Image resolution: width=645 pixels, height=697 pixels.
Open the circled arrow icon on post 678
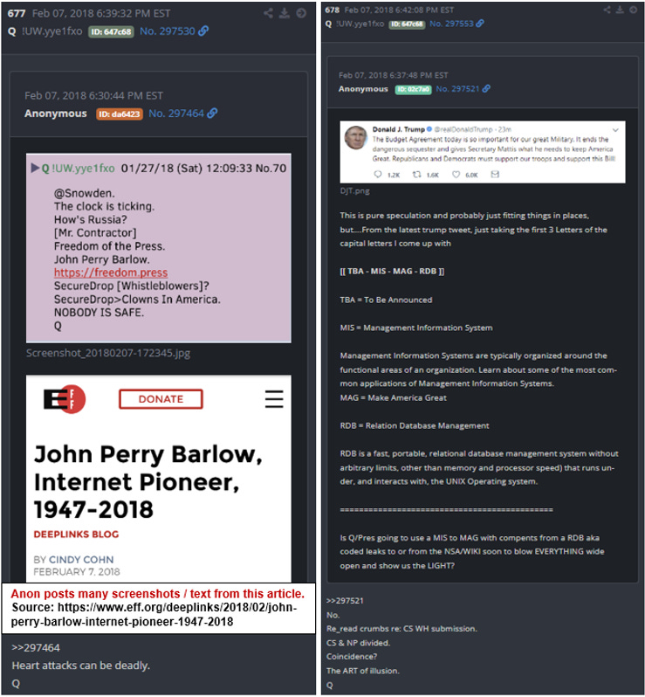pyautogui.click(x=633, y=10)
